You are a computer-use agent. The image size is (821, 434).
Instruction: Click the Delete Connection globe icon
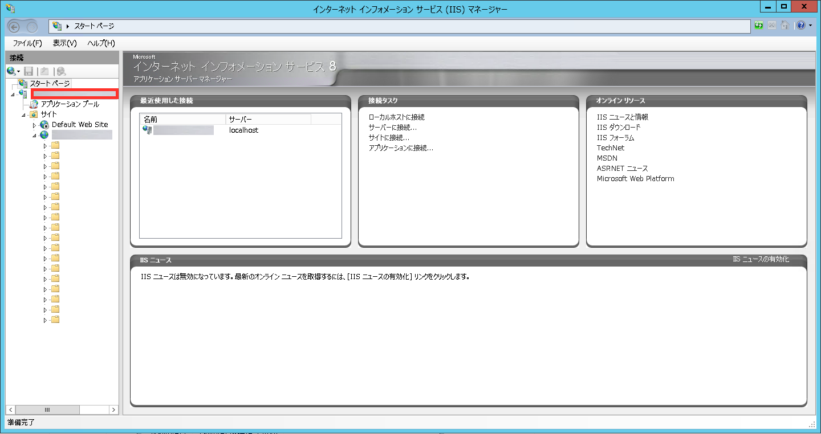pyautogui.click(x=61, y=71)
